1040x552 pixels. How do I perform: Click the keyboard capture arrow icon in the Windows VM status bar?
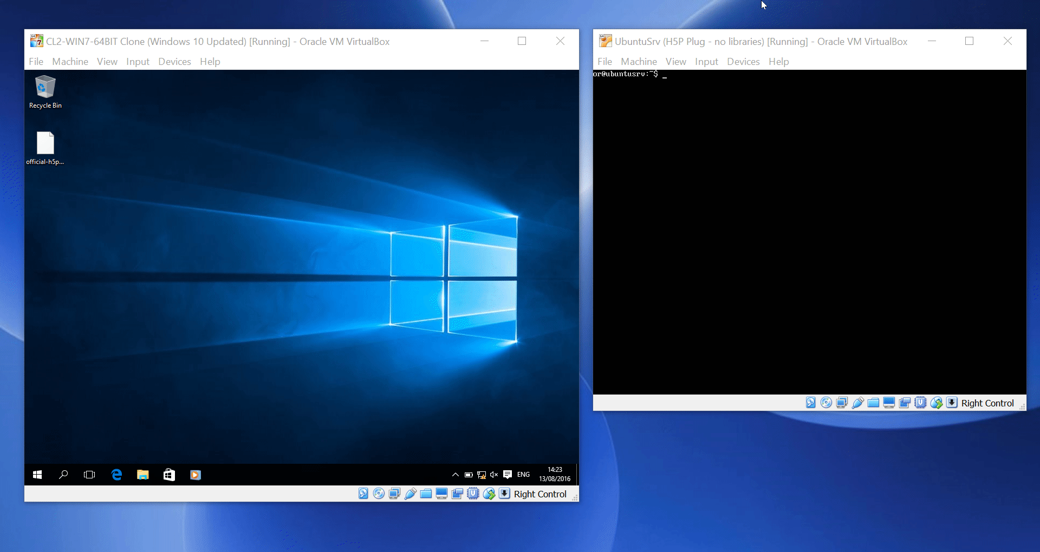504,494
